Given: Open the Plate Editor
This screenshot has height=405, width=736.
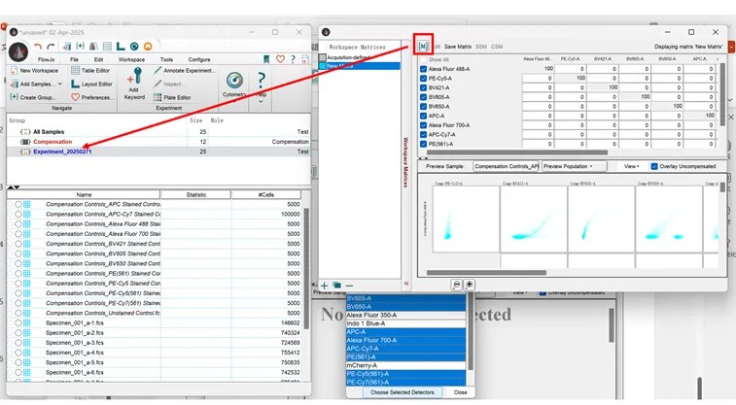Looking at the screenshot, I should coord(175,97).
